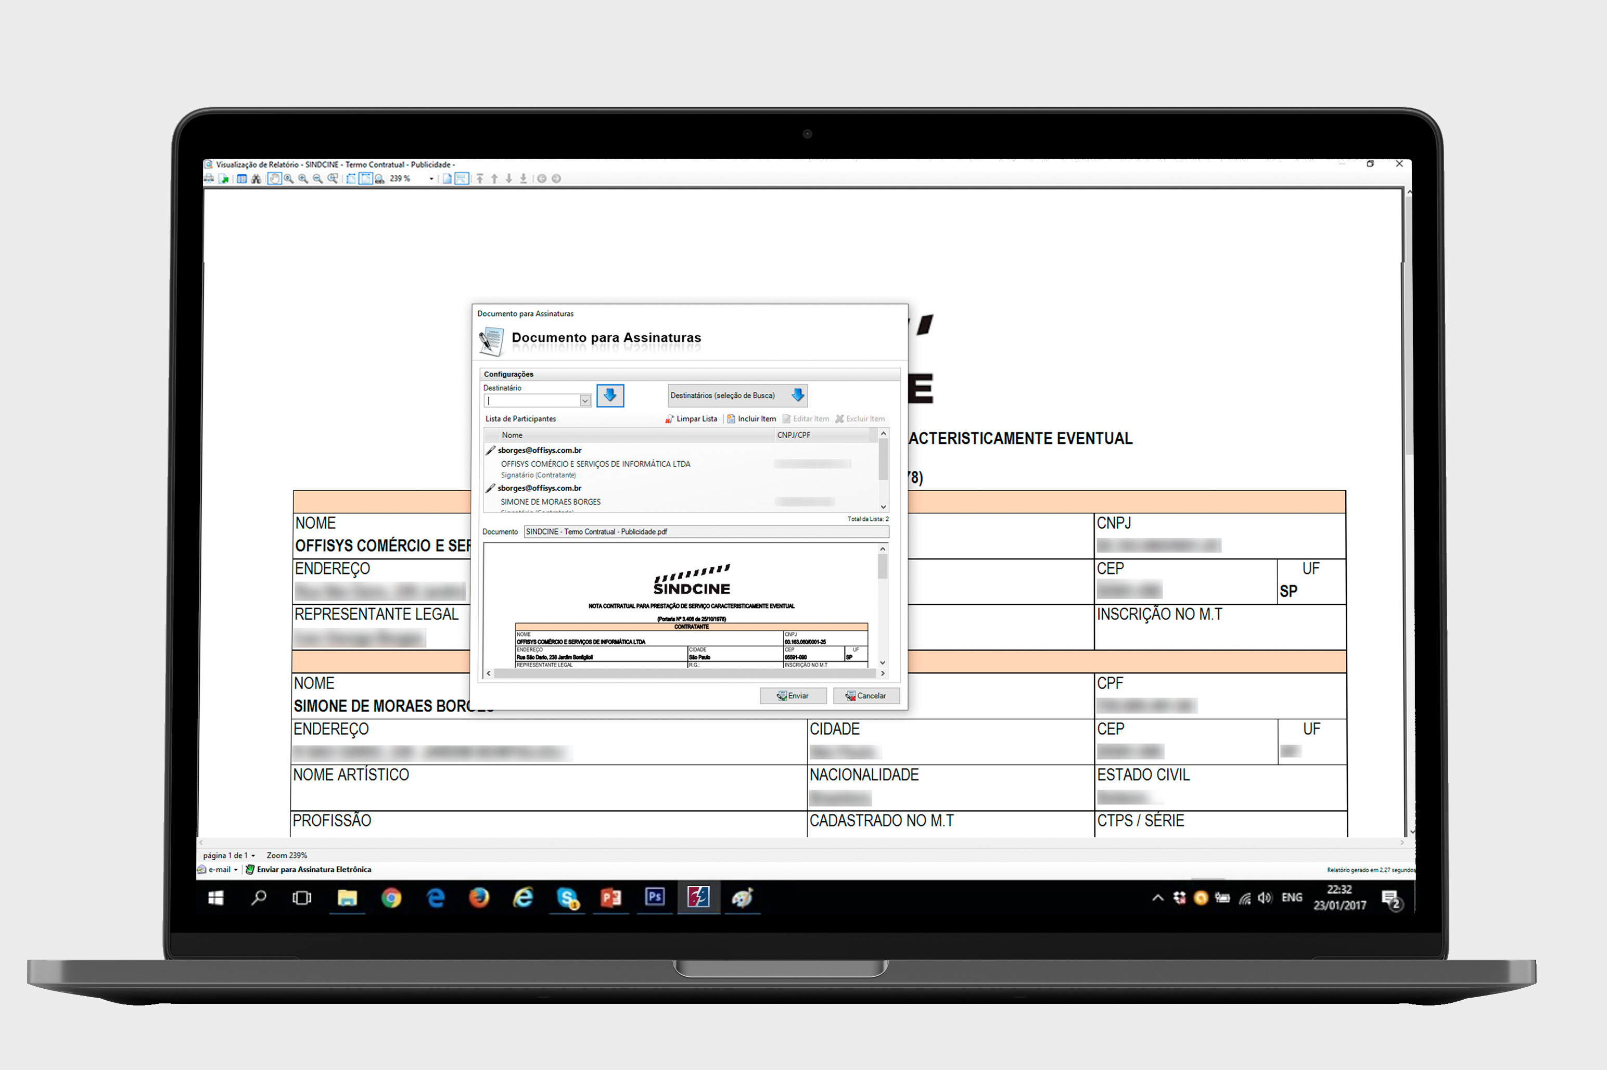Click the navigate Back round arrow
The image size is (1607, 1070).
pyautogui.click(x=542, y=179)
